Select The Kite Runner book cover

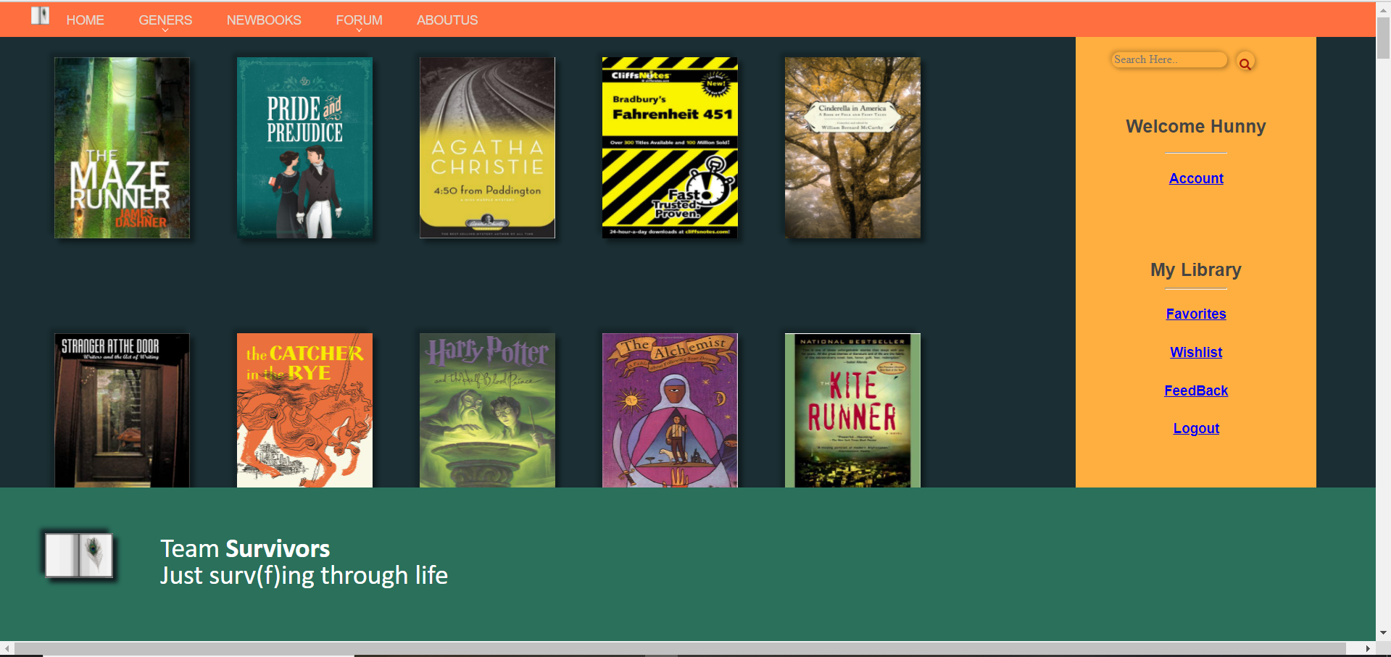click(x=852, y=409)
